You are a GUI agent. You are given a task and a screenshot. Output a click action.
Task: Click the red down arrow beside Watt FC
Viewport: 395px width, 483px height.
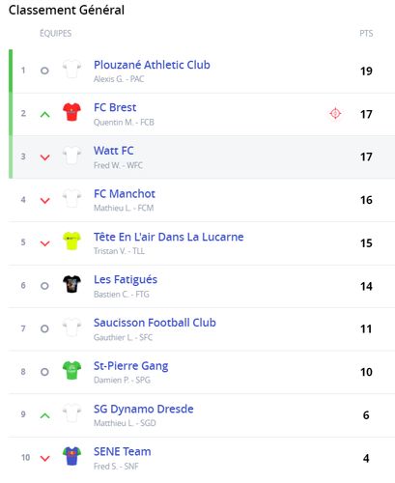[x=45, y=157]
